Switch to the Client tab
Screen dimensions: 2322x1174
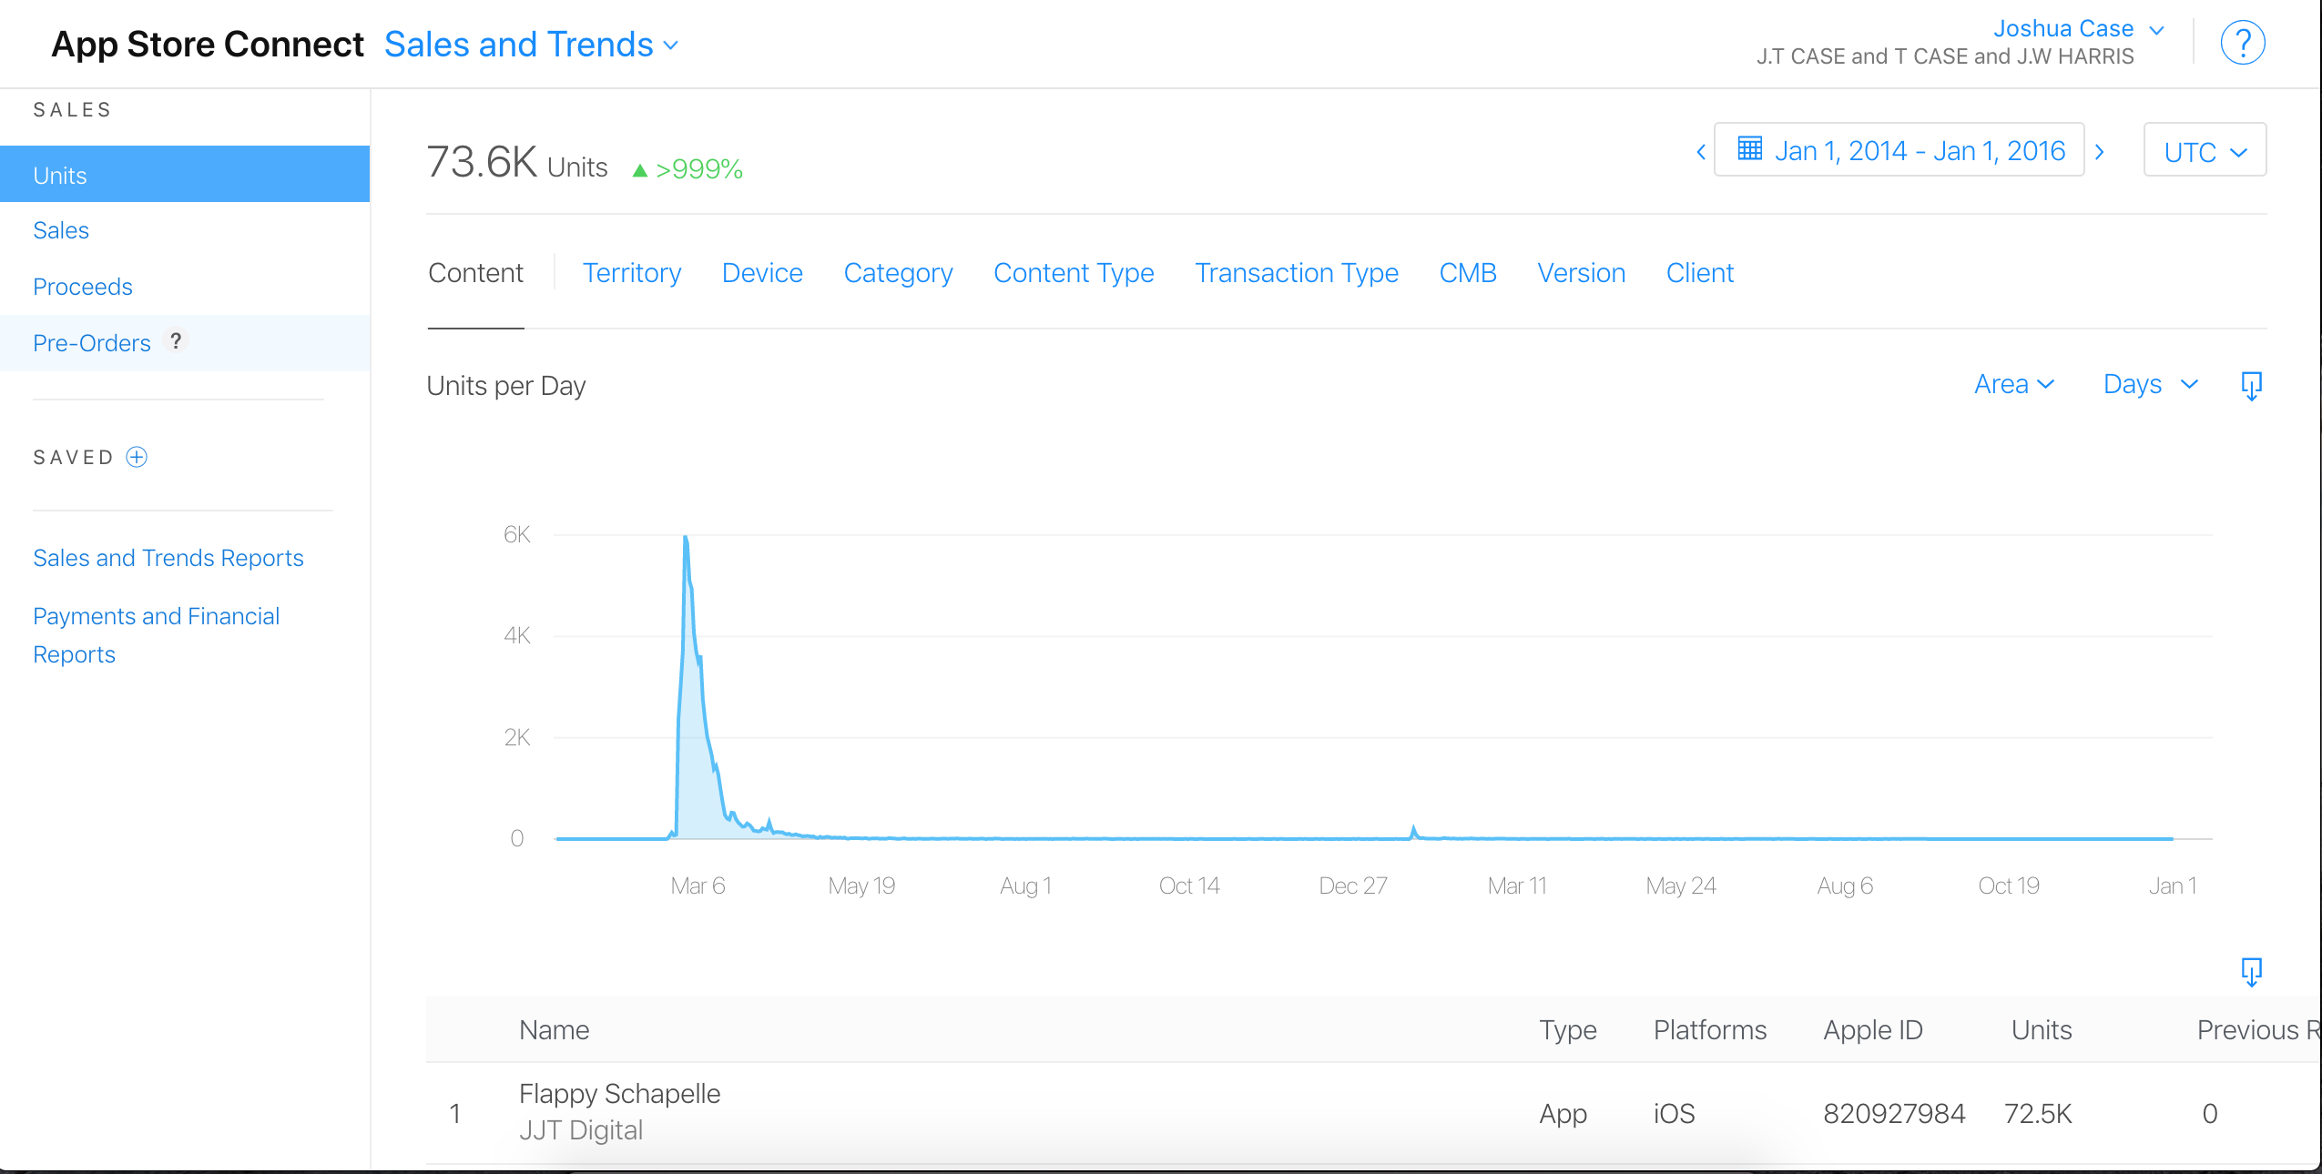coord(1700,273)
